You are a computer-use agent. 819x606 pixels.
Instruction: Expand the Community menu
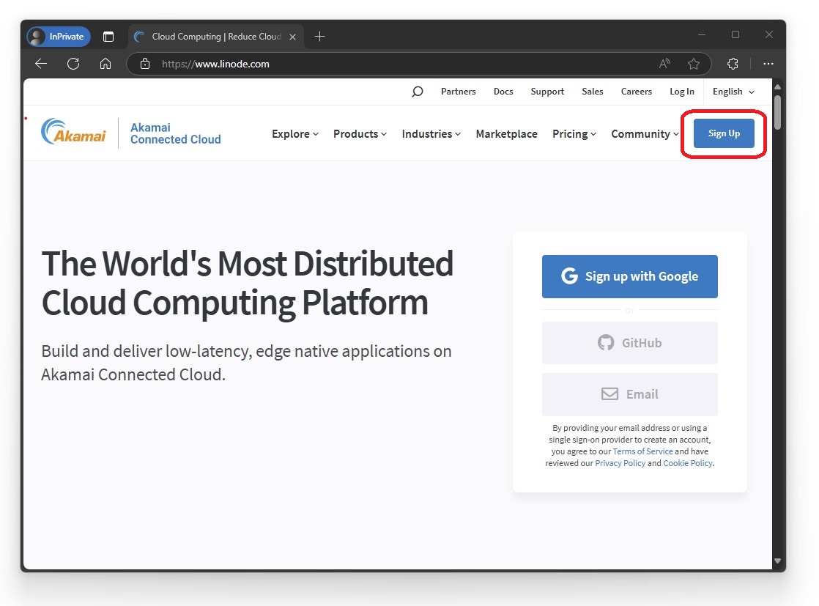coord(645,134)
